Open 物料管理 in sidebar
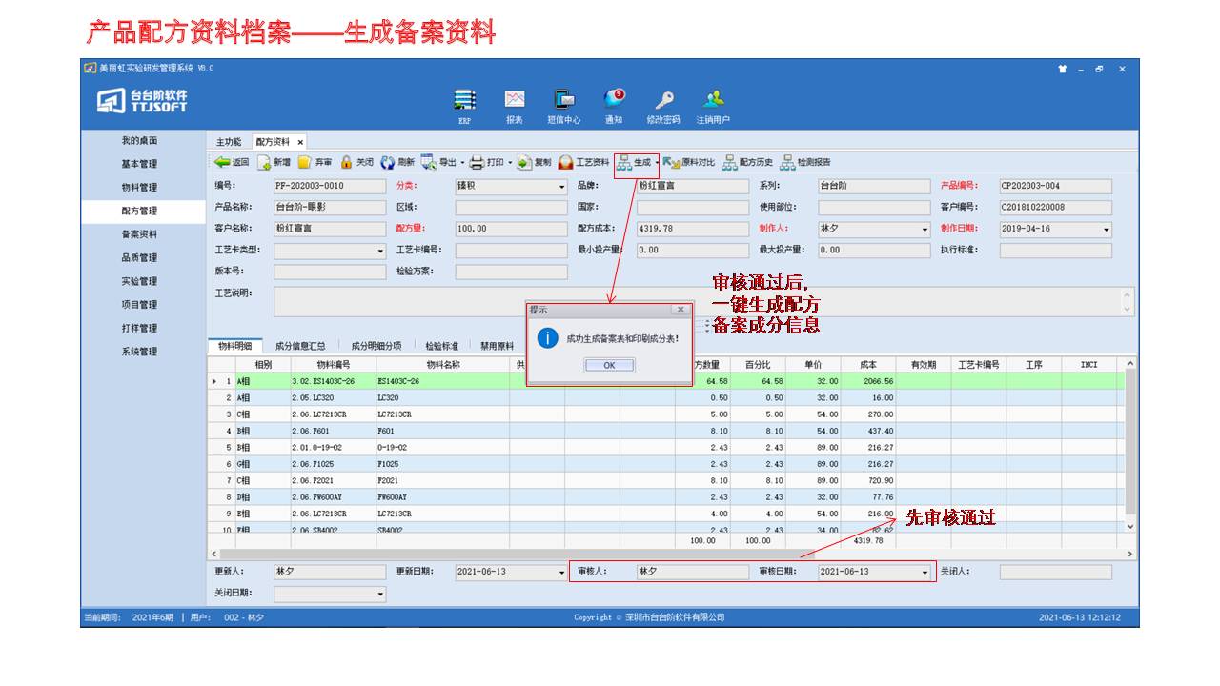1220x686 pixels. 139,188
